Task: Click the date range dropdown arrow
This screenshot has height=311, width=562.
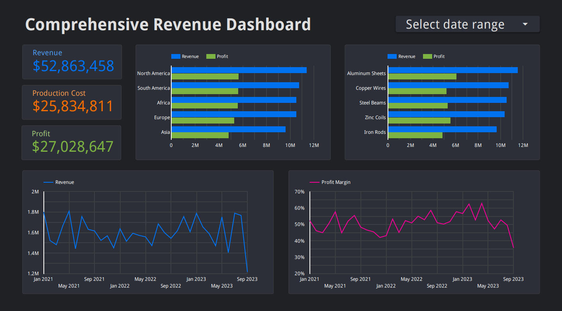Action: coord(525,25)
